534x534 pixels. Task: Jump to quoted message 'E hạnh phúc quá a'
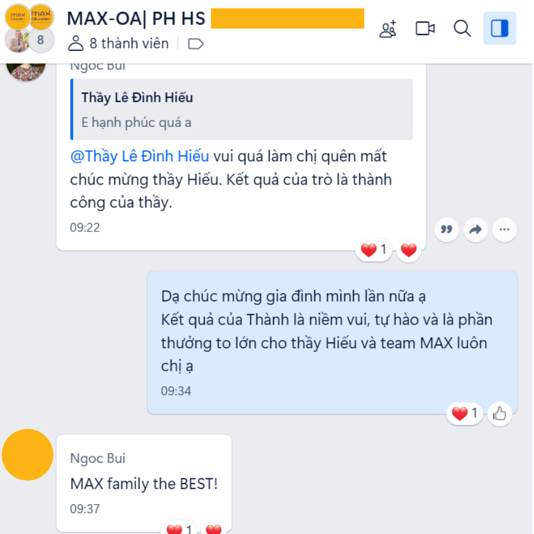(x=241, y=109)
